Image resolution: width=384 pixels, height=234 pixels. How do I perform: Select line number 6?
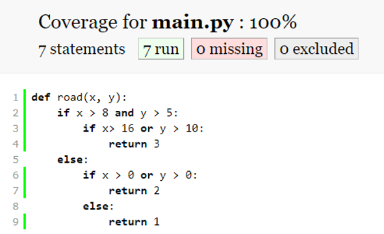pyautogui.click(x=16, y=175)
